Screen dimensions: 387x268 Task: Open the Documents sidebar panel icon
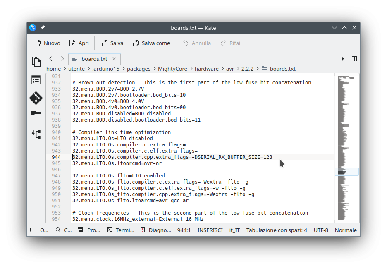click(x=36, y=62)
